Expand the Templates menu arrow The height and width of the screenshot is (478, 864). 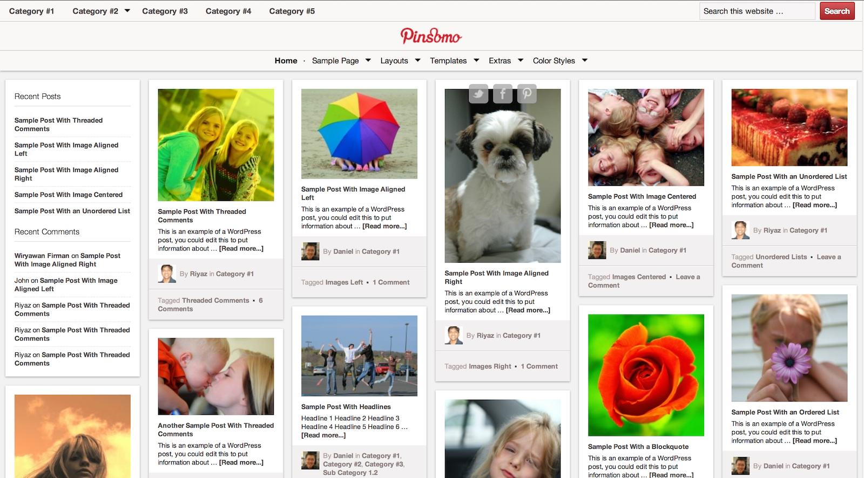click(x=476, y=60)
